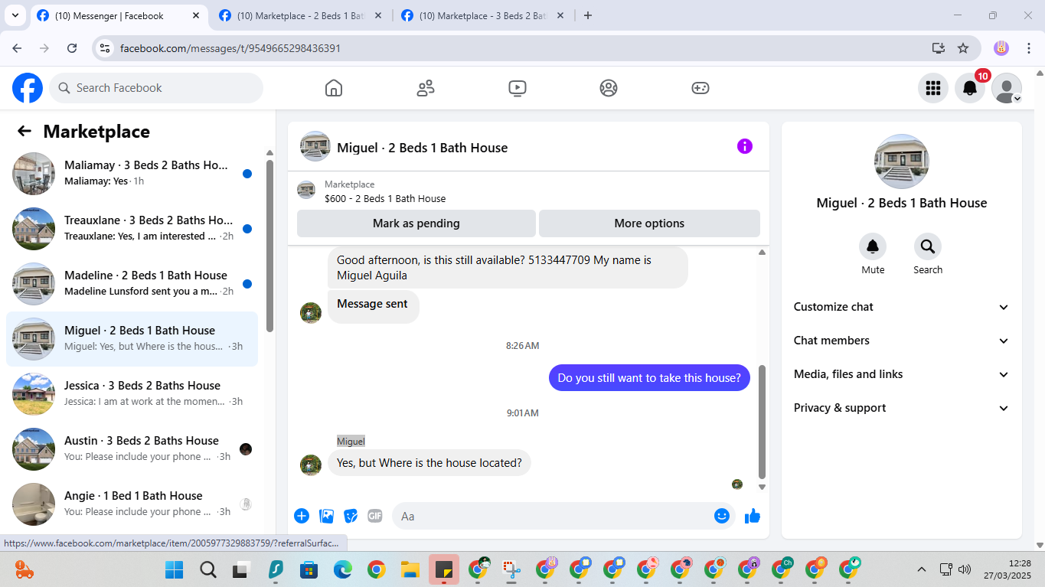Expand Chat members section
Image resolution: width=1045 pixels, height=587 pixels.
902,341
